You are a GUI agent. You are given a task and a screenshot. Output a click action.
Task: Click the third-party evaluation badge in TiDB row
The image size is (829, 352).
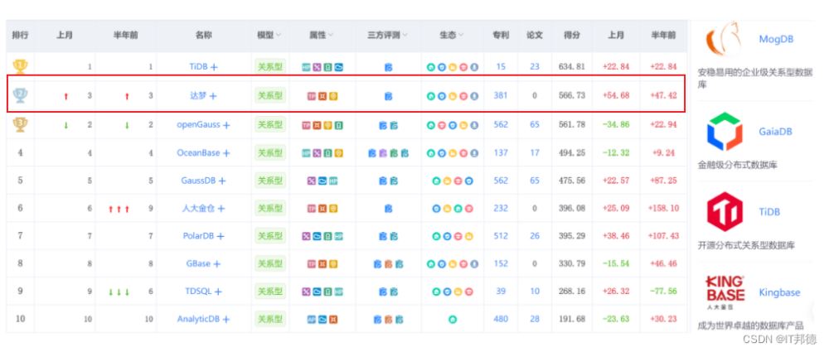pos(388,67)
